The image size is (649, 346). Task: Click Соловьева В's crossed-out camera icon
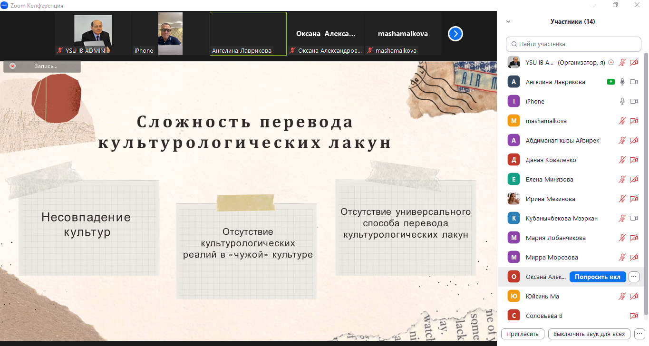pyautogui.click(x=633, y=316)
